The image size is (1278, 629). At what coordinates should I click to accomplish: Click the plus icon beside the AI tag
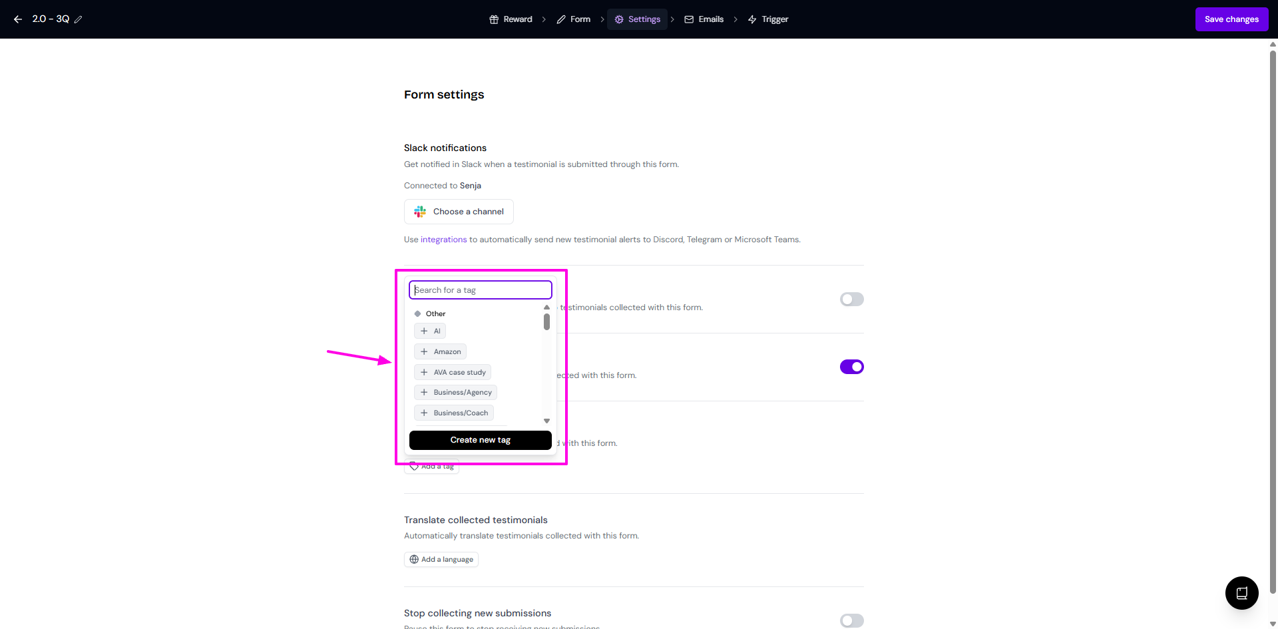click(424, 331)
